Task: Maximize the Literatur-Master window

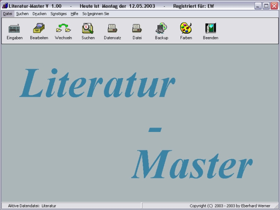Action: 266,6
